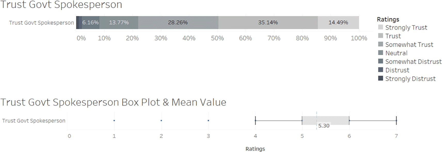Select the 35.14% bar segment
This screenshot has height=152, width=442.
coord(268,23)
